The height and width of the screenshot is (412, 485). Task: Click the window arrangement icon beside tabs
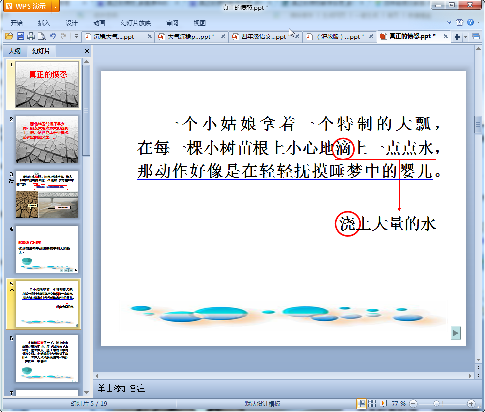tap(476, 37)
